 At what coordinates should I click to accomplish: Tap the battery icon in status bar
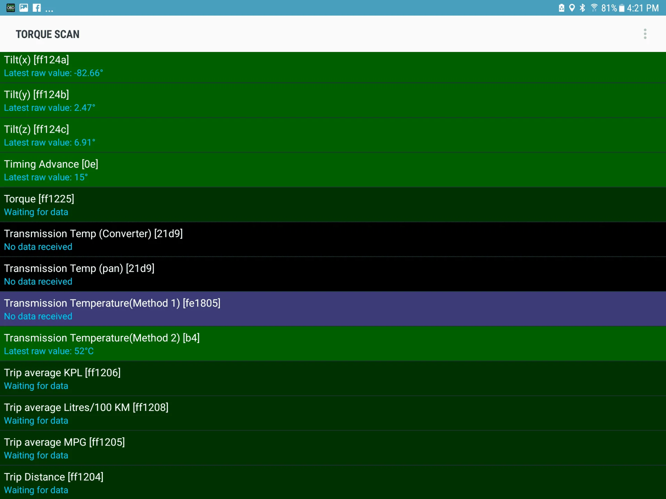click(x=622, y=8)
